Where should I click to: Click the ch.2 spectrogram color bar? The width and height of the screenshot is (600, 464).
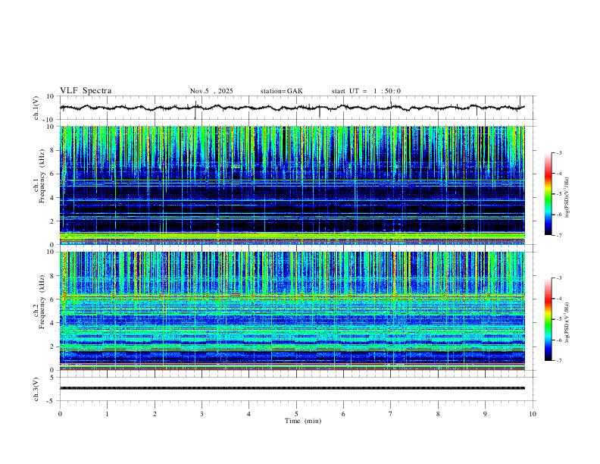[x=548, y=319]
